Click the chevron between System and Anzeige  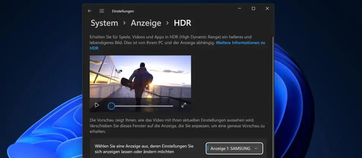tap(124, 24)
